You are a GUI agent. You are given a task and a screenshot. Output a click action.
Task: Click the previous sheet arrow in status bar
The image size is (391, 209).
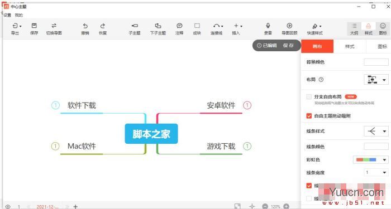click(x=28, y=207)
